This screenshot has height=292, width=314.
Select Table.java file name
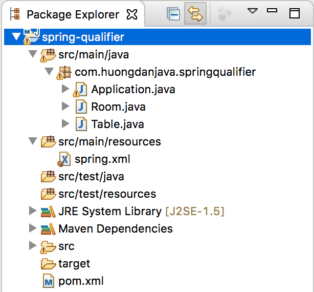click(x=118, y=124)
